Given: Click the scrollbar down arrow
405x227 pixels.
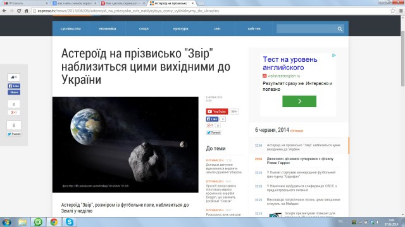Looking at the screenshot, I should click(402, 214).
